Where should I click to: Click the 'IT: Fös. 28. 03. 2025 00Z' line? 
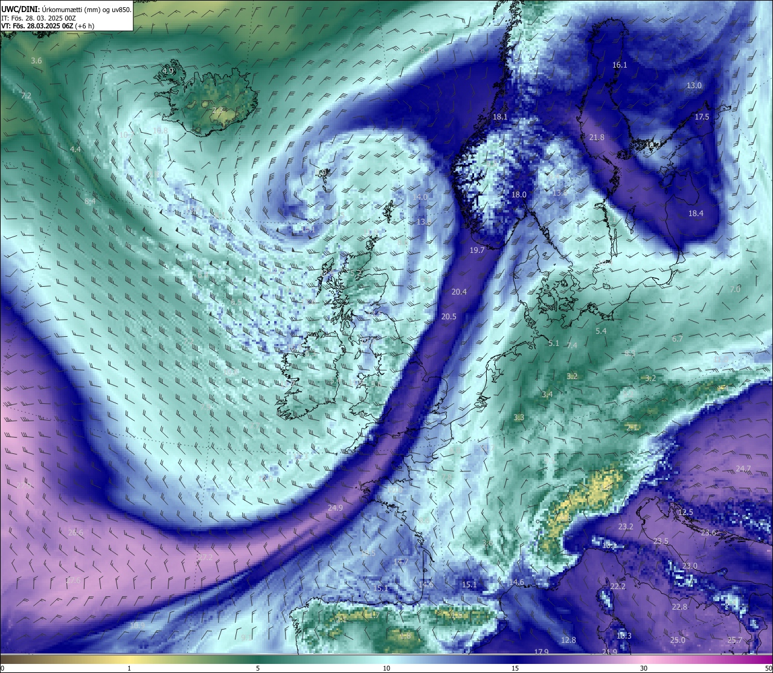38,18
